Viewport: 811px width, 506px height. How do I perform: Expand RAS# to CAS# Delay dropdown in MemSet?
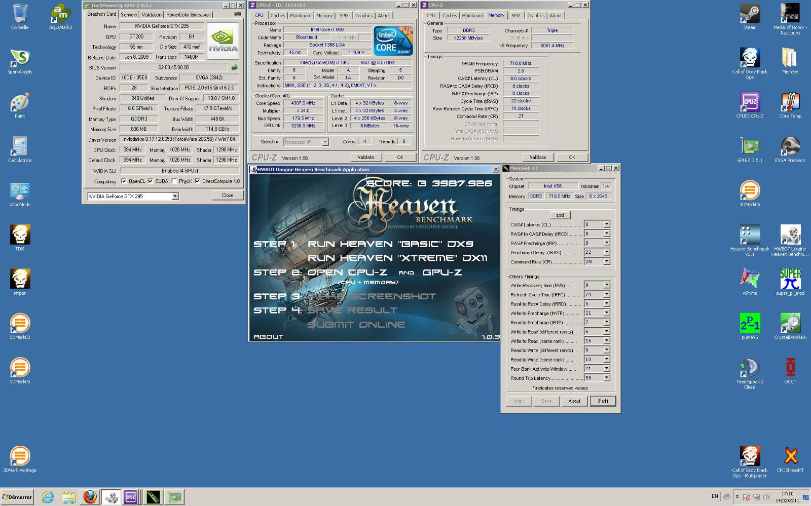606,233
